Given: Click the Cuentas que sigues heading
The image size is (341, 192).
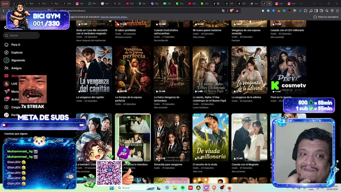Looking at the screenshot, I should (x=16, y=134).
